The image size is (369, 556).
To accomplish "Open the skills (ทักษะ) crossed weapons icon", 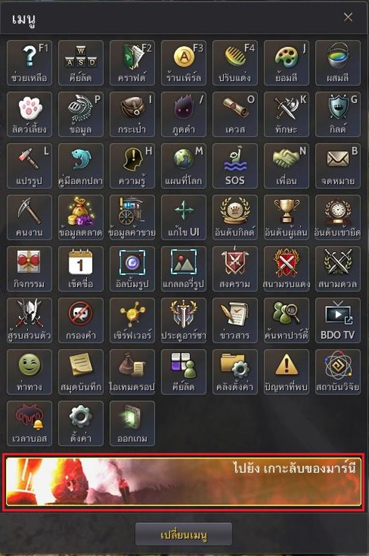I will (286, 115).
